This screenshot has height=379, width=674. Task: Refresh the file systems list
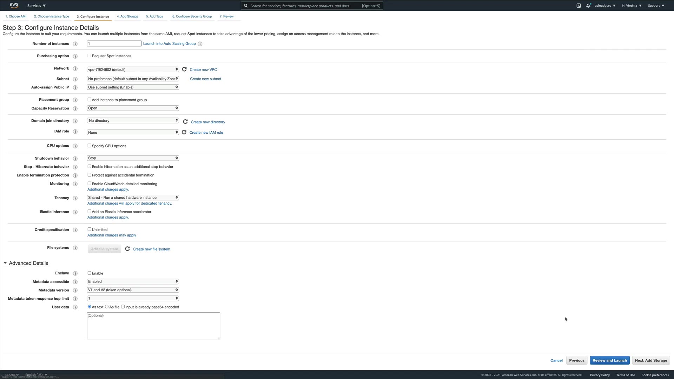[127, 249]
